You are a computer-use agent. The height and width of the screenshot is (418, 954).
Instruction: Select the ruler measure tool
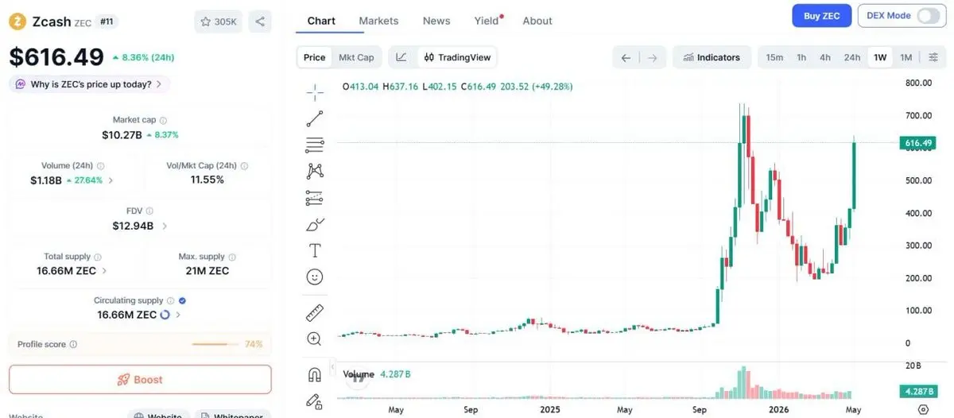(315, 312)
